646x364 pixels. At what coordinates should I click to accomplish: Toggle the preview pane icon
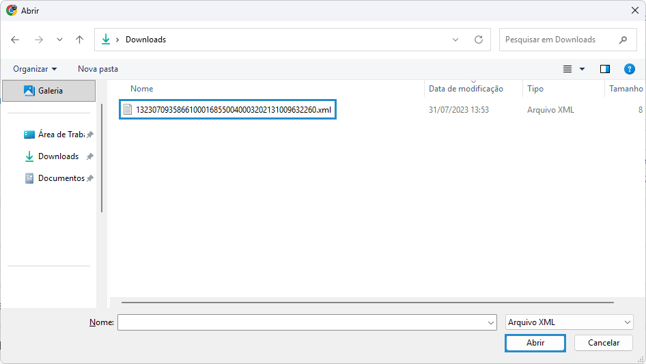(x=604, y=69)
